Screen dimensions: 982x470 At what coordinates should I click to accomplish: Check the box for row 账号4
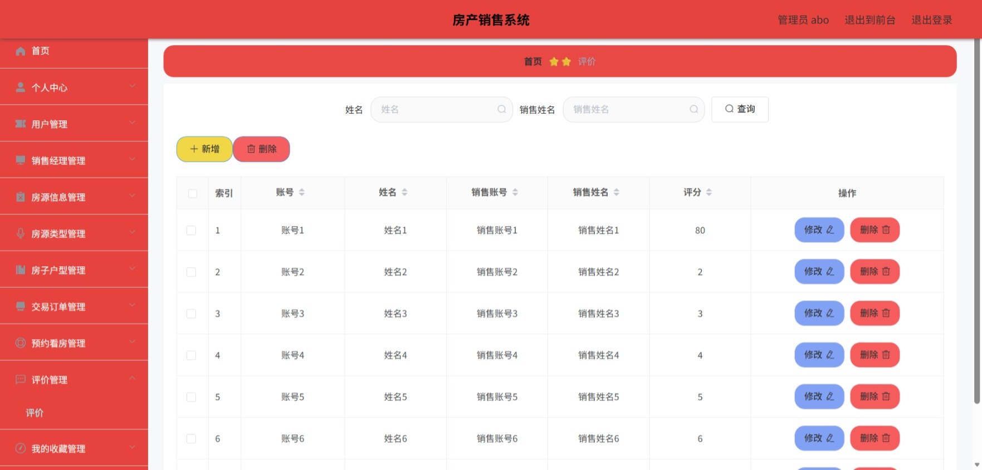191,355
